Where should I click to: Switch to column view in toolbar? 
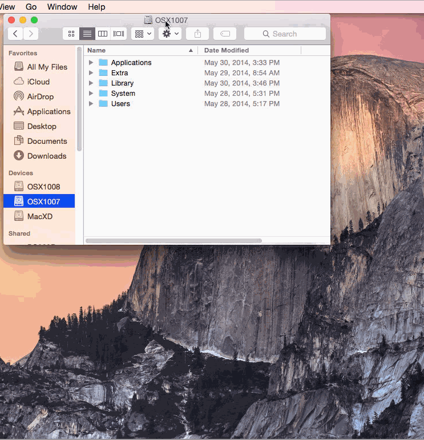tap(103, 34)
